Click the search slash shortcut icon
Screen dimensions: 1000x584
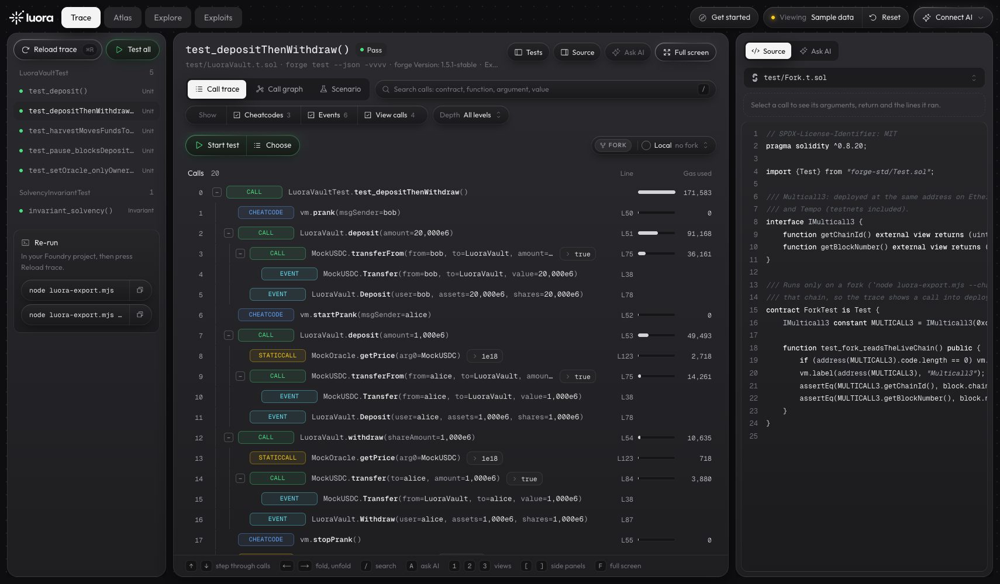366,566
